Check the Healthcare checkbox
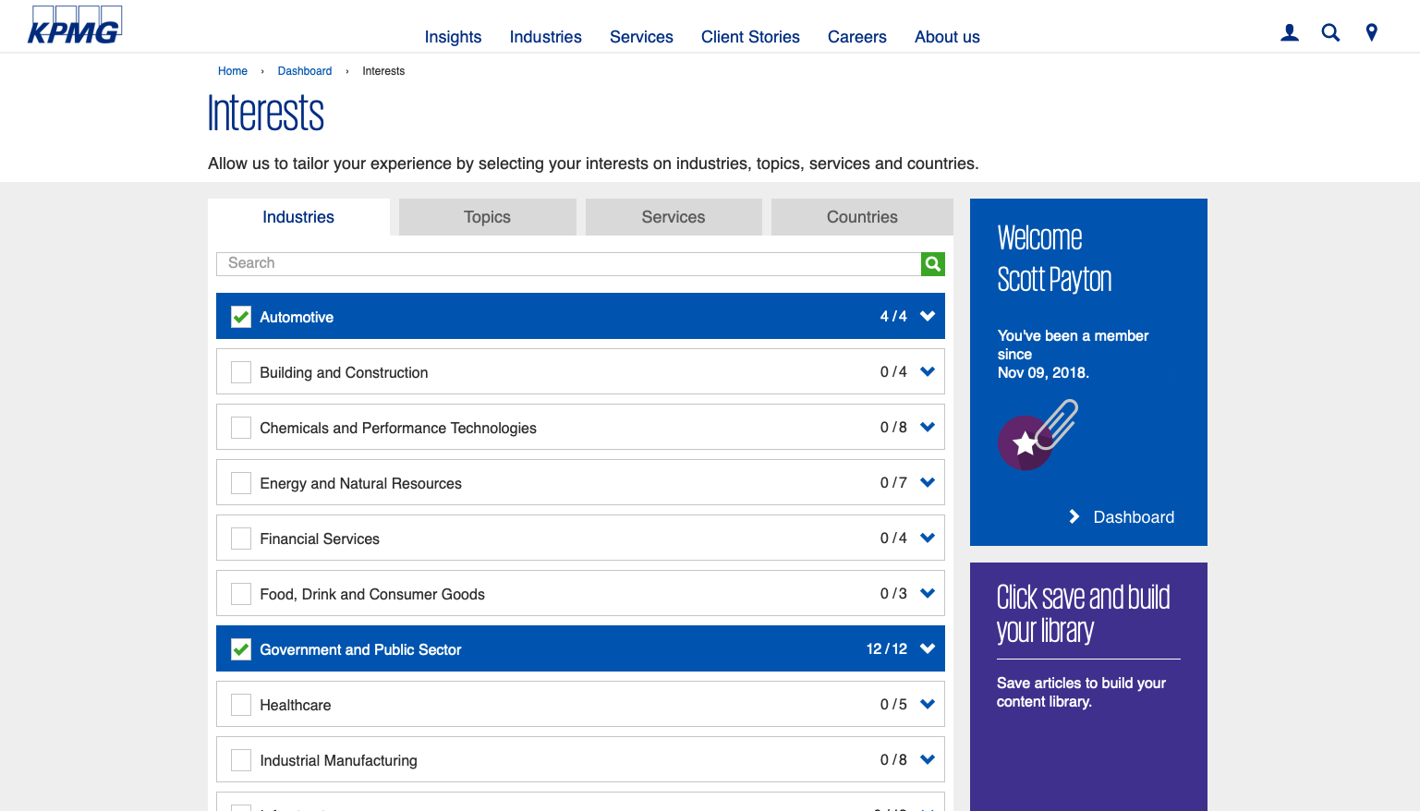The height and width of the screenshot is (811, 1420). (241, 705)
